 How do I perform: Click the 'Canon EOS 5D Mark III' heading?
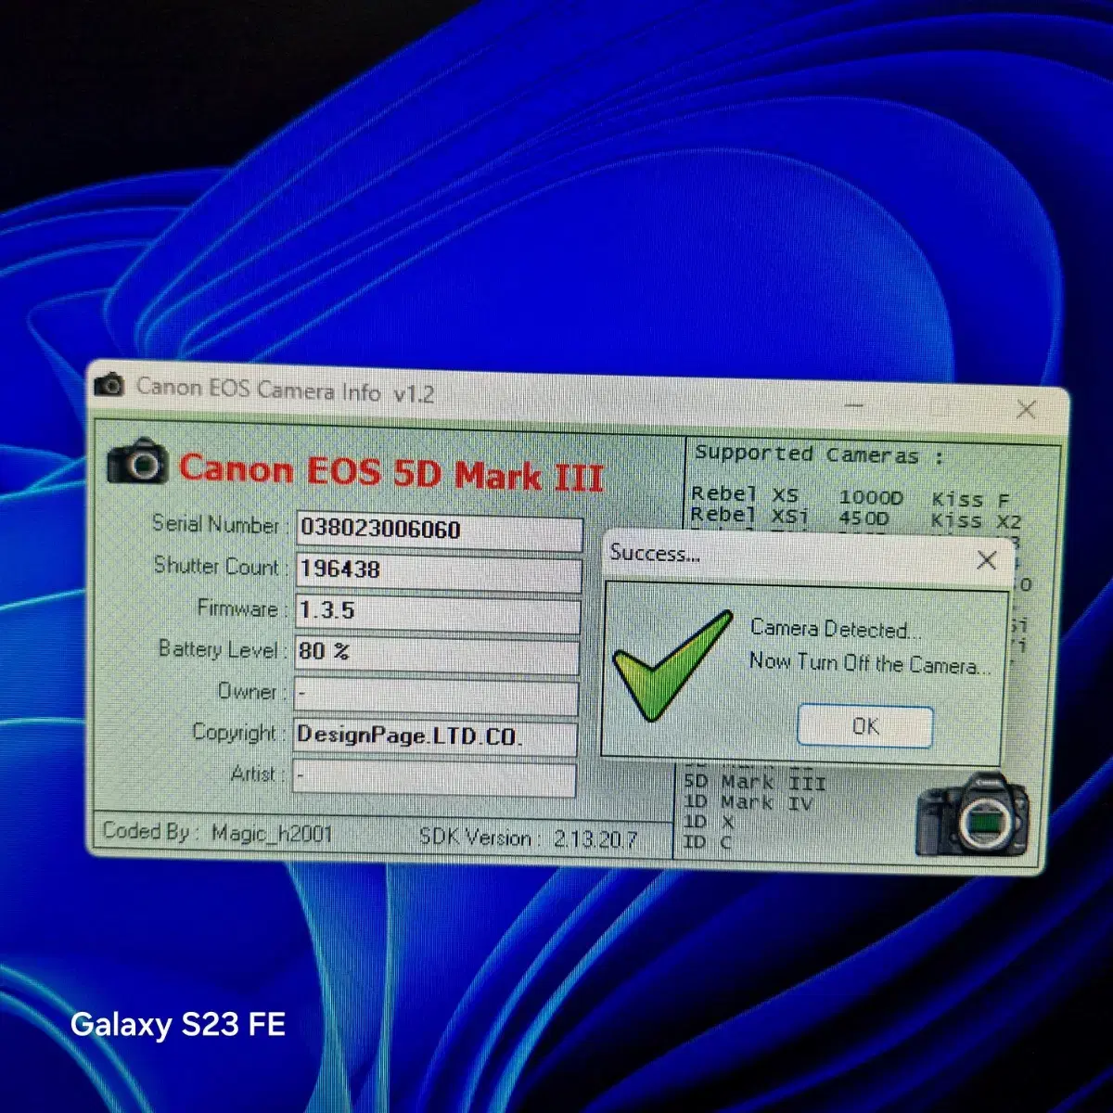pos(390,473)
